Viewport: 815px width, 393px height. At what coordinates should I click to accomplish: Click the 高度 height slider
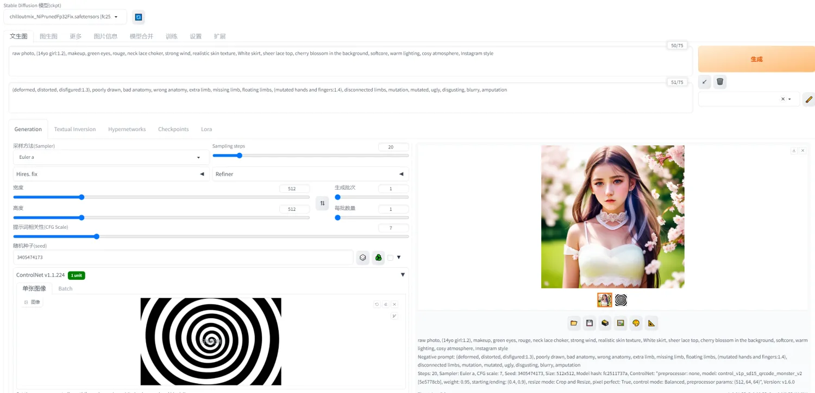[161, 218]
